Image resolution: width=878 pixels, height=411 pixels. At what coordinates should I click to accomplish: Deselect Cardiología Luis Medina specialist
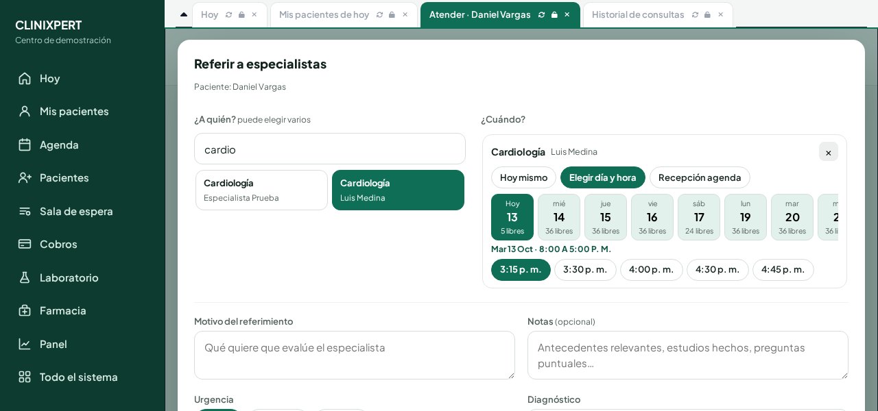point(398,190)
